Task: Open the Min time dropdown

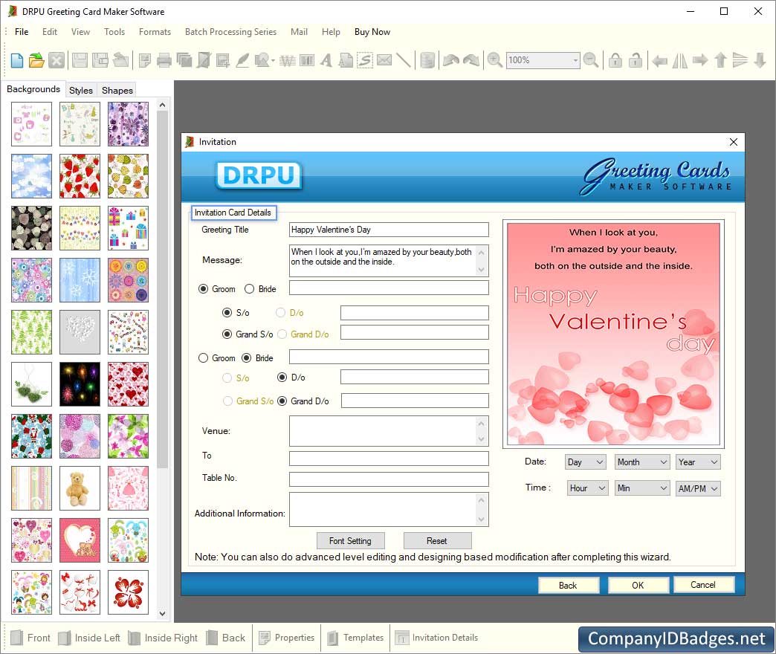Action: tap(642, 488)
